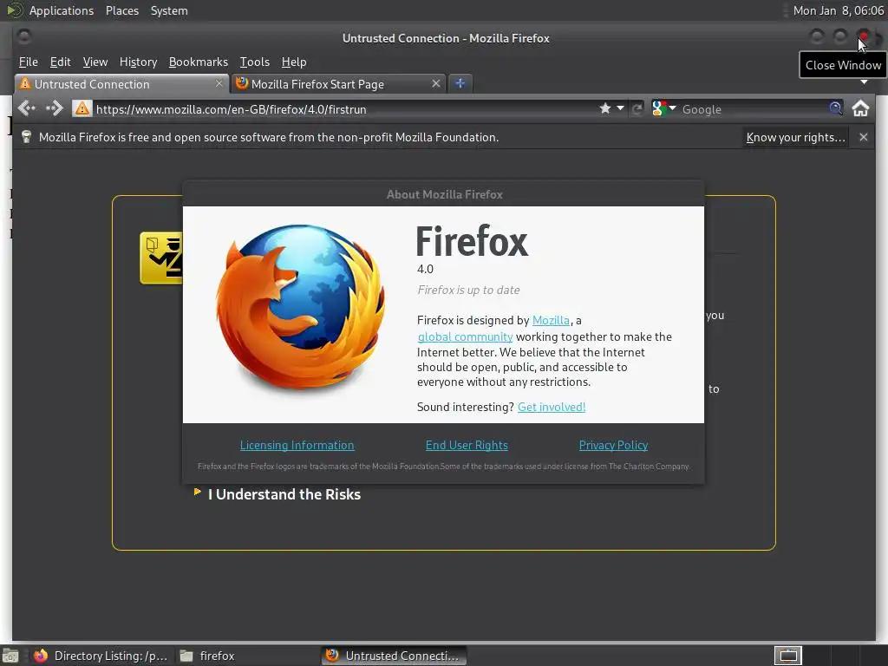
Task: Click the Firefox logo in About dialog
Action: 301,306
